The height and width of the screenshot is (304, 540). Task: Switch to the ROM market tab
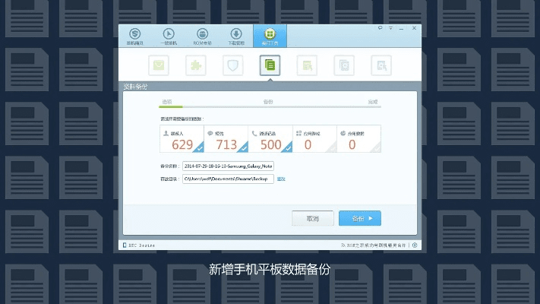tap(202, 36)
